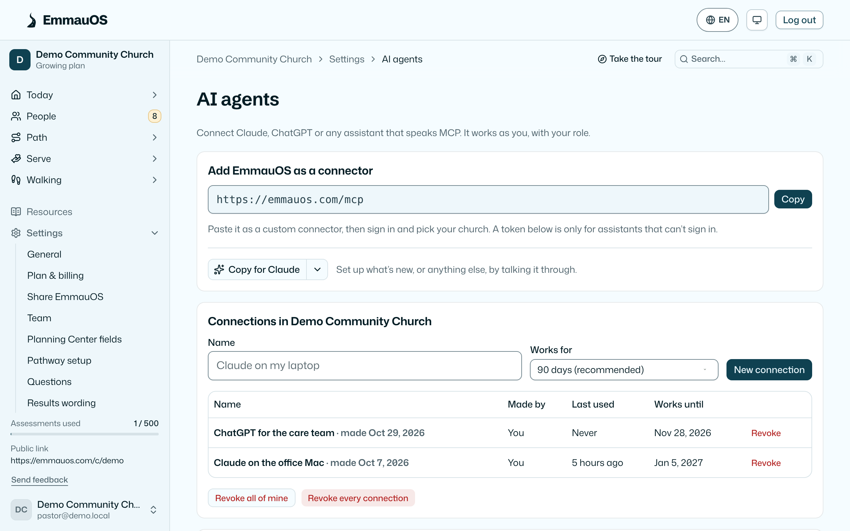Expand the Serve section chevron
Viewport: 850px width, 531px height.
pos(154,159)
